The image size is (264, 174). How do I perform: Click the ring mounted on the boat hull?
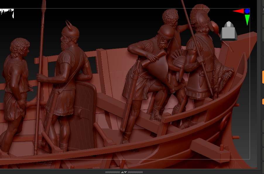(226, 120)
